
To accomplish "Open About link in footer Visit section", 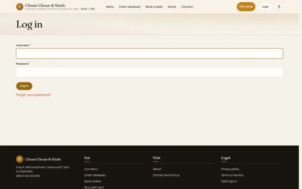I will [157, 169].
